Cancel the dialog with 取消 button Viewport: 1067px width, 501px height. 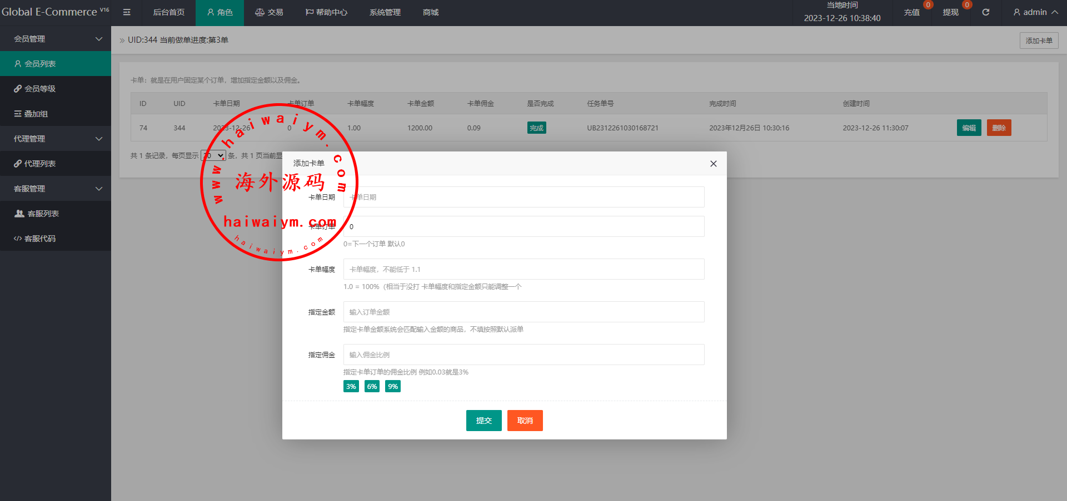(525, 421)
